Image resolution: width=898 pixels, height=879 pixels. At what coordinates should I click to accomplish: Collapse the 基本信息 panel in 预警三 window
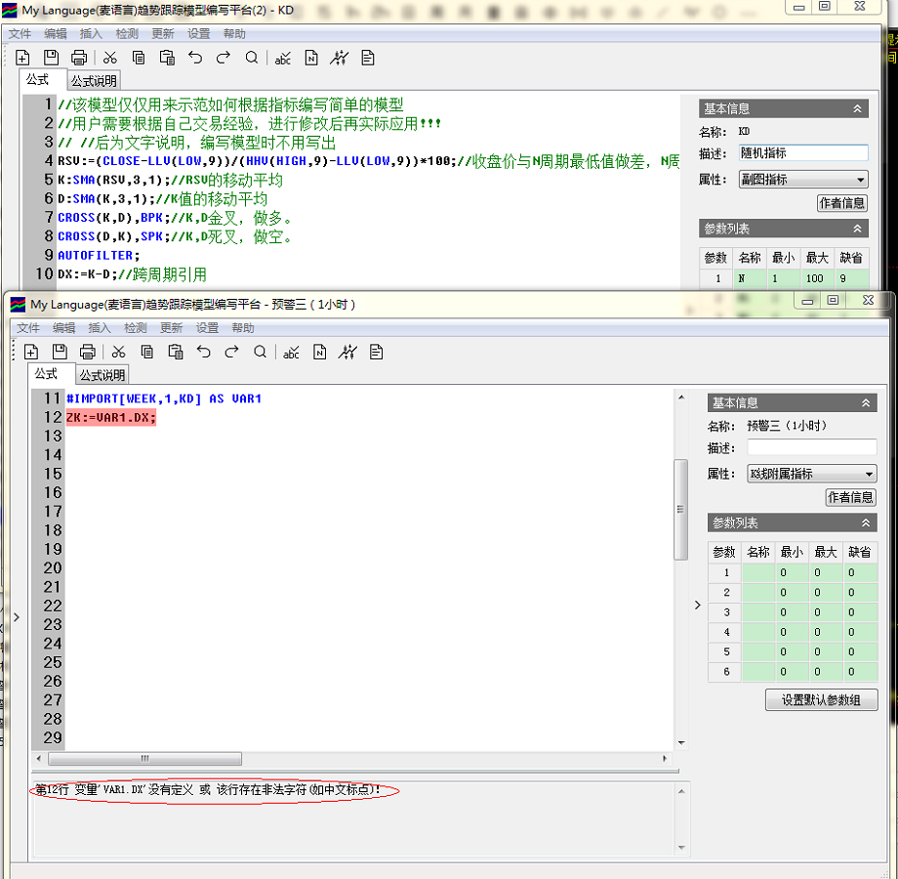point(866,403)
